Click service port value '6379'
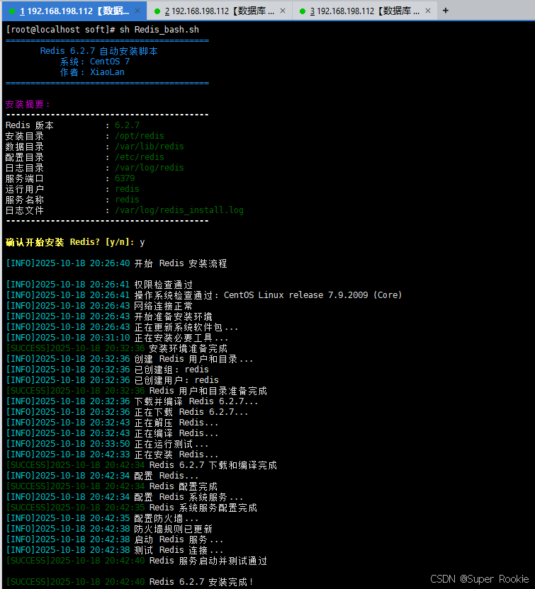This screenshot has height=589, width=535. (x=125, y=178)
